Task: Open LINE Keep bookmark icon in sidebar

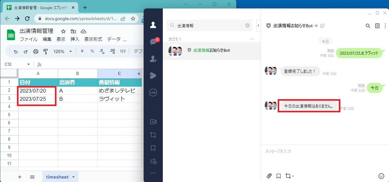Action: pyautogui.click(x=153, y=148)
